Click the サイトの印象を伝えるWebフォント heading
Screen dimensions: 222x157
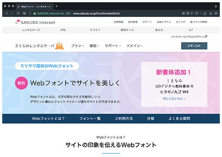tap(111, 145)
